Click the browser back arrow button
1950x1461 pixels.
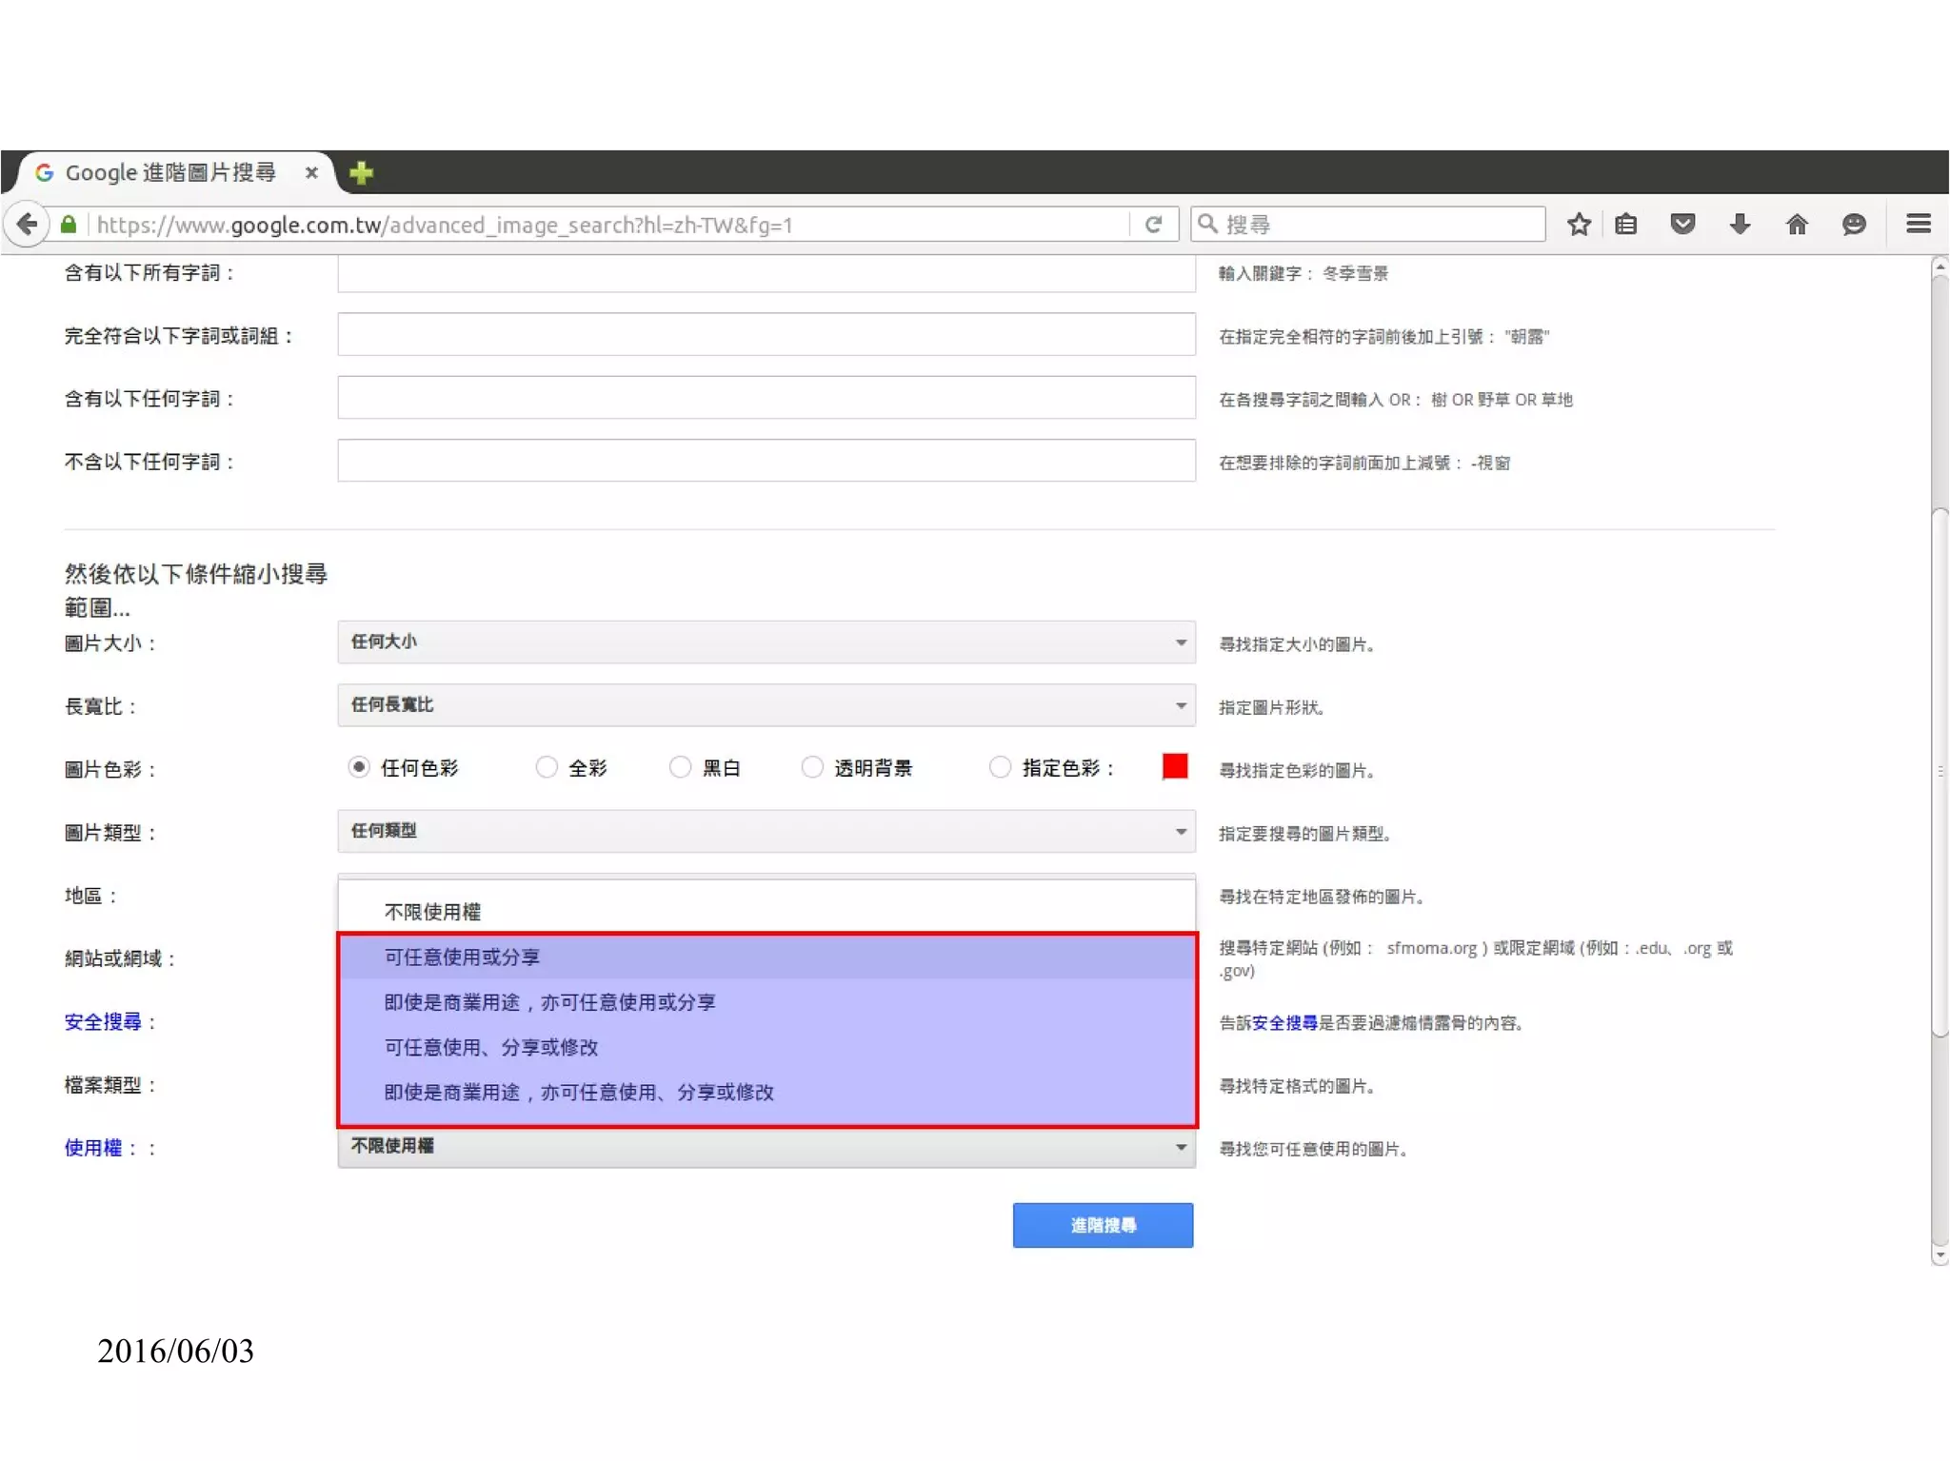coord(27,225)
